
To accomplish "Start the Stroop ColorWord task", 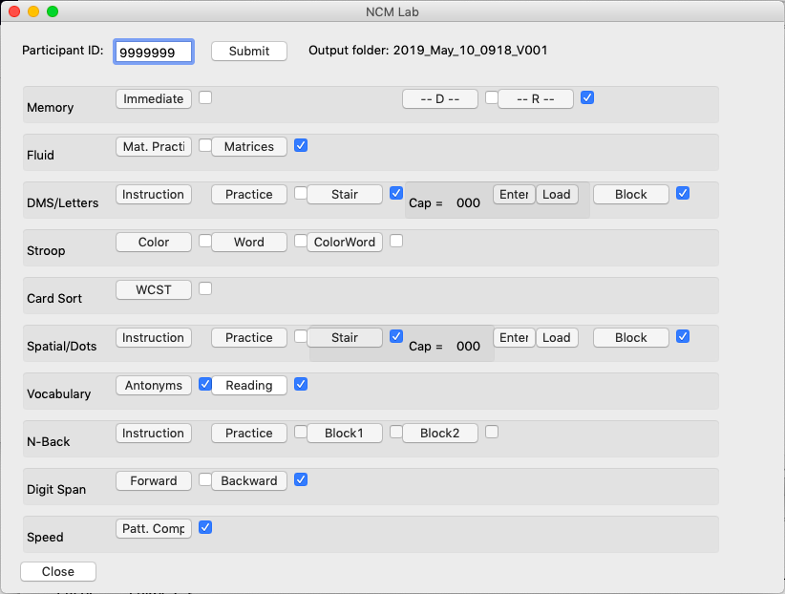I will 345,242.
